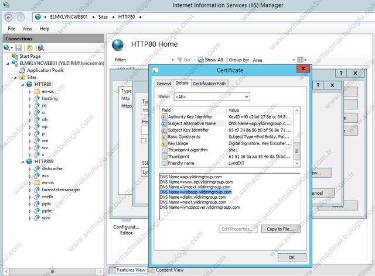Screen dimensions: 375x276
Task: Click the Copy to File button
Action: 281,229
